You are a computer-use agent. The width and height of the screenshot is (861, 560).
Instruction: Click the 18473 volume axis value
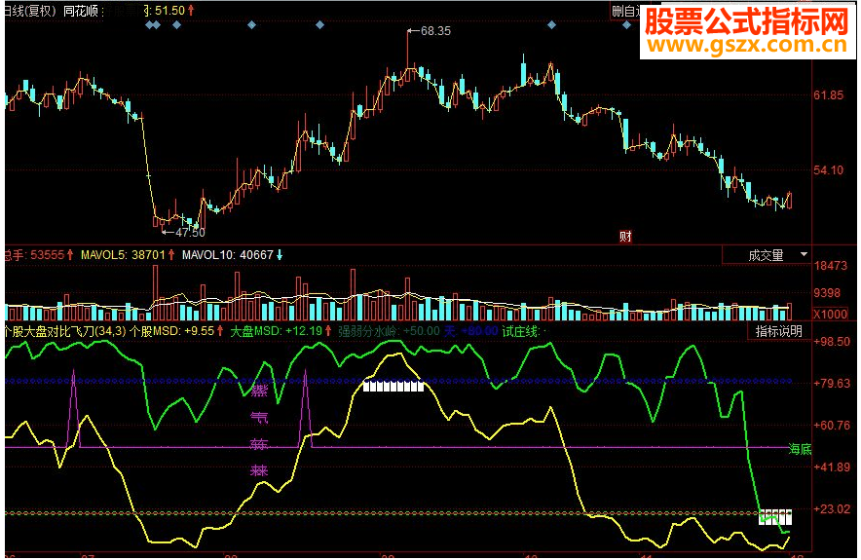tap(830, 266)
